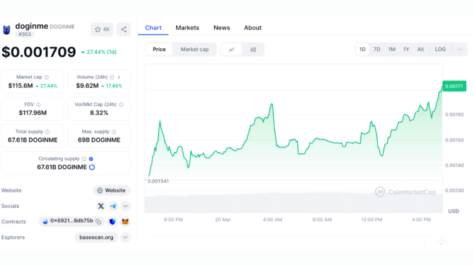Open the News tab

[222, 28]
